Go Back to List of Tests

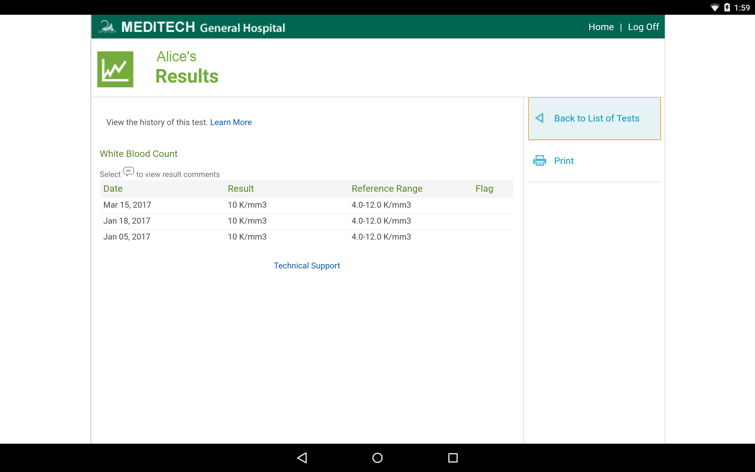pos(596,118)
